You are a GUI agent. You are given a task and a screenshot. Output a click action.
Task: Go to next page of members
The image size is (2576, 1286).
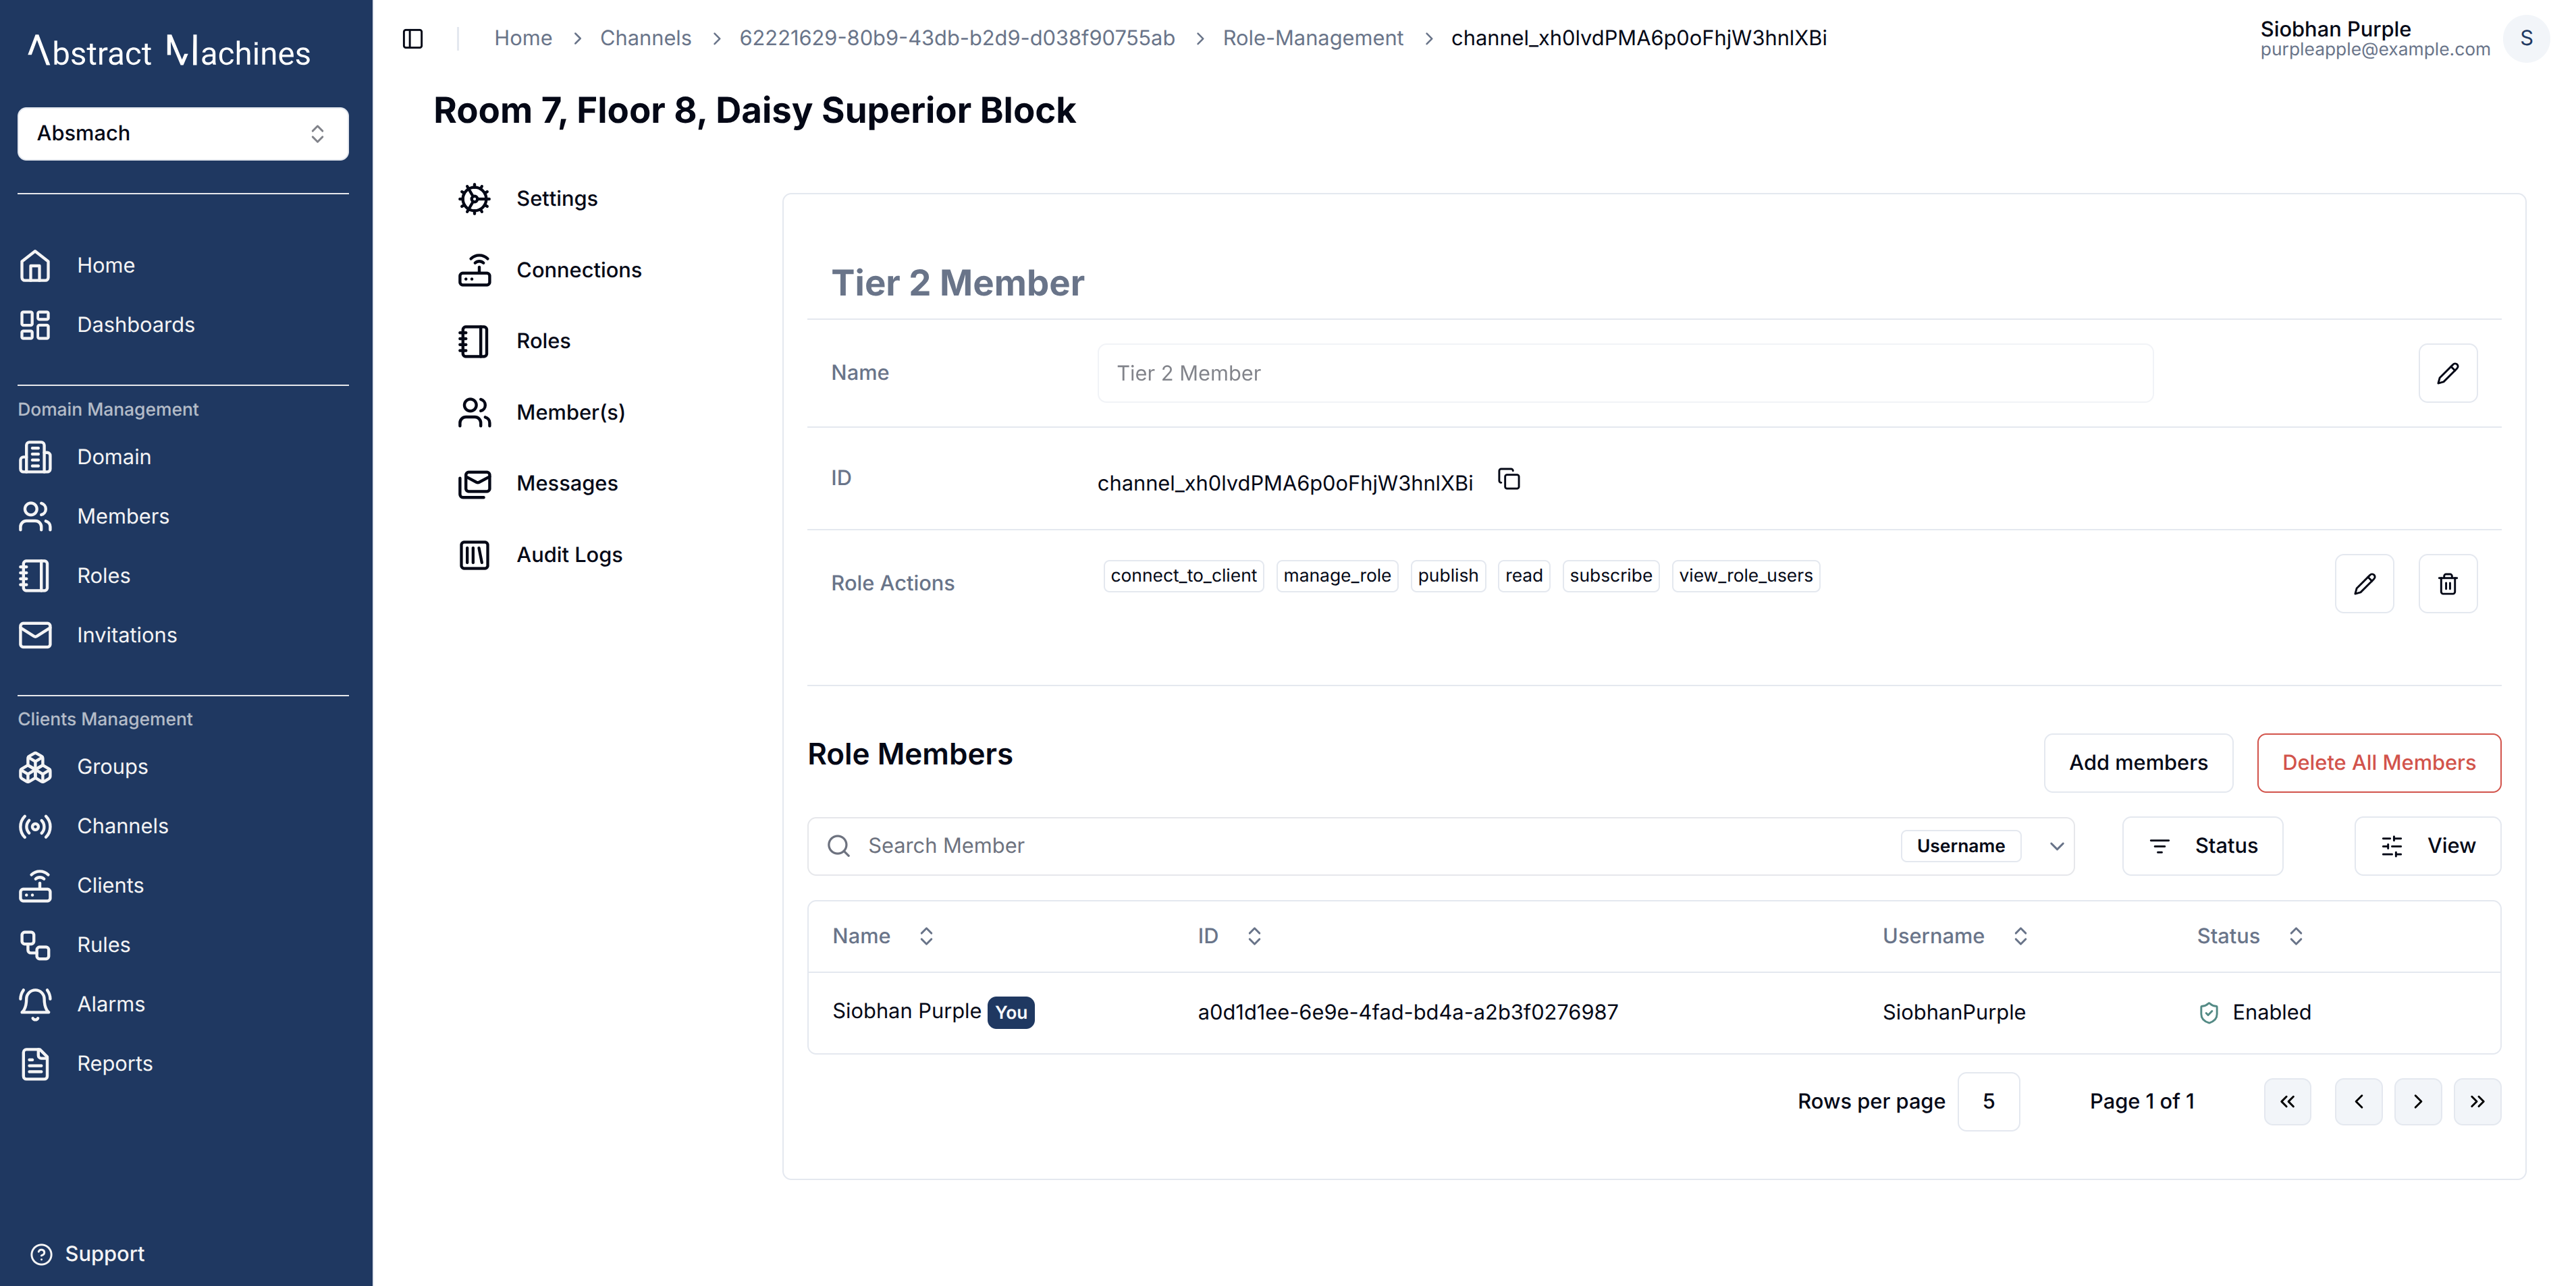click(2418, 1101)
